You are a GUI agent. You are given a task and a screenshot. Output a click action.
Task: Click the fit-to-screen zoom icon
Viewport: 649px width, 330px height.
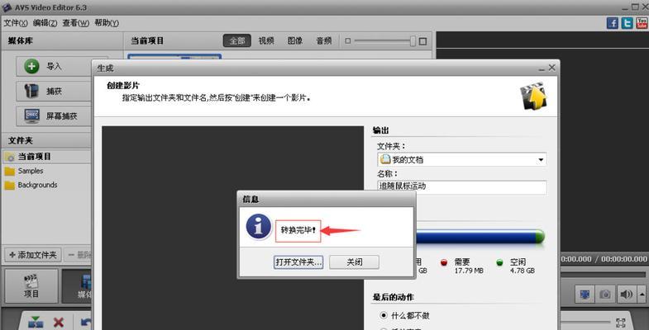620,322
